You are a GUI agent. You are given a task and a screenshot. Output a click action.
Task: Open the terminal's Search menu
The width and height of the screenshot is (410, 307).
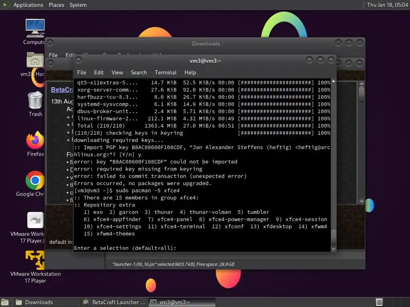click(139, 73)
